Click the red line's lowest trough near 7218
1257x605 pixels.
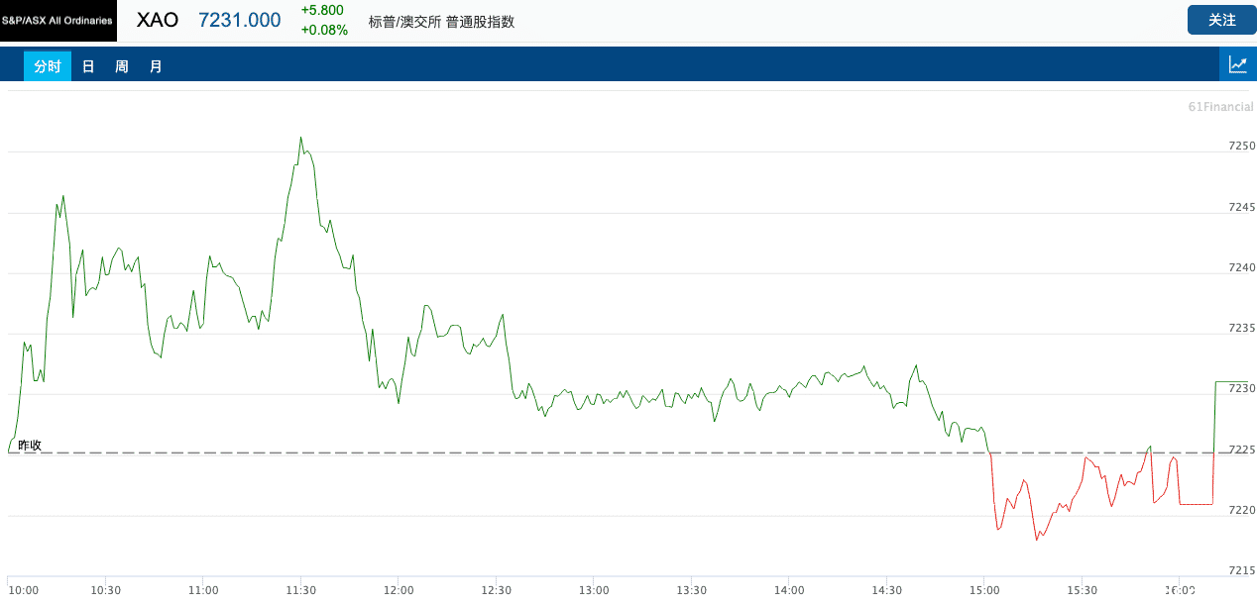pos(1037,540)
